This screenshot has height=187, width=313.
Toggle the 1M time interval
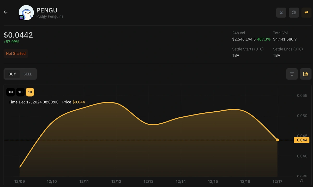coord(10,92)
